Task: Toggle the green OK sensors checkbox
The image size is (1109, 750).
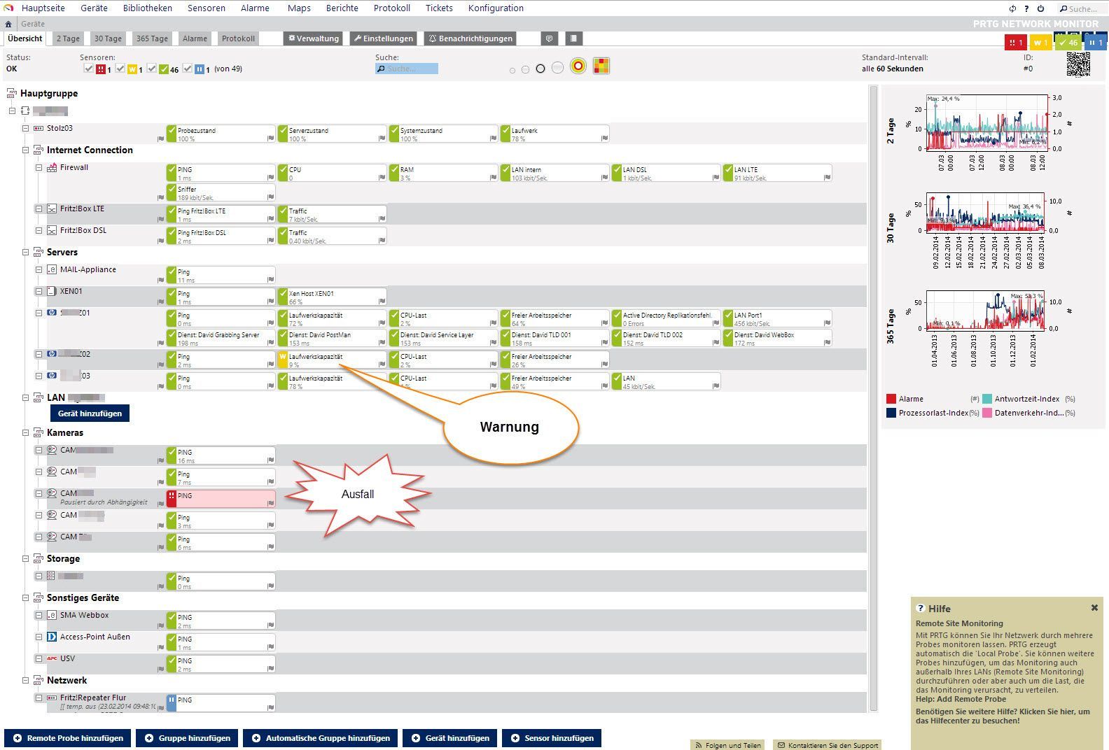Action: 151,69
